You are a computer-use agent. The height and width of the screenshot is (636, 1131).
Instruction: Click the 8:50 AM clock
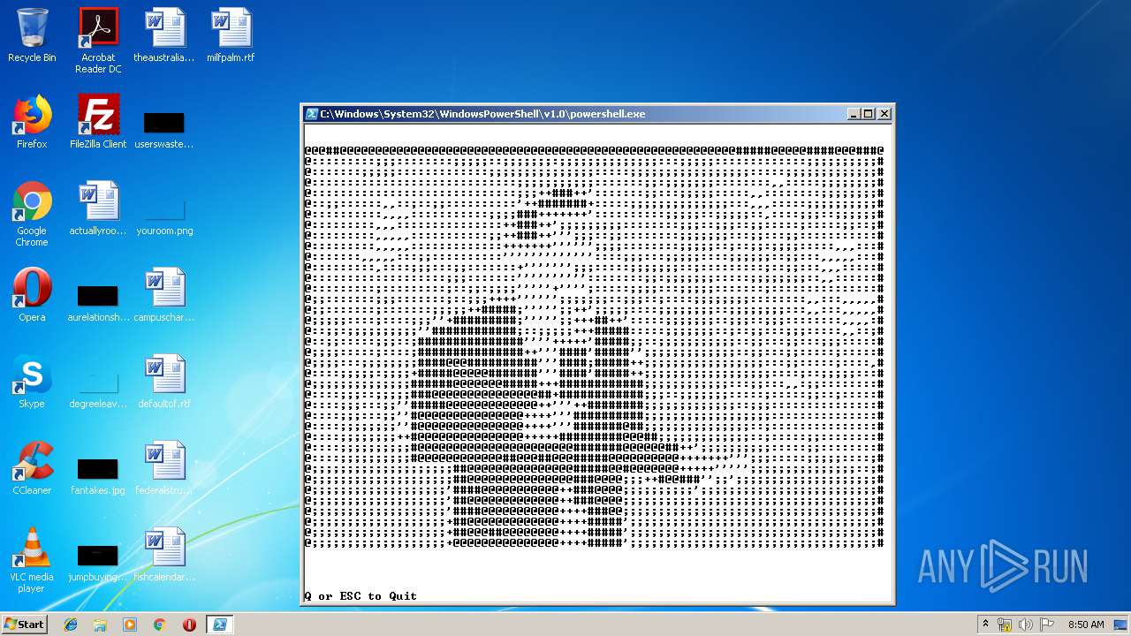click(1086, 625)
